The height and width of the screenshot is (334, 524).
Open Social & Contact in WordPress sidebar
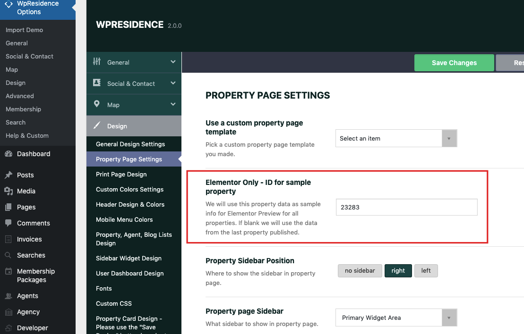[x=29, y=57]
